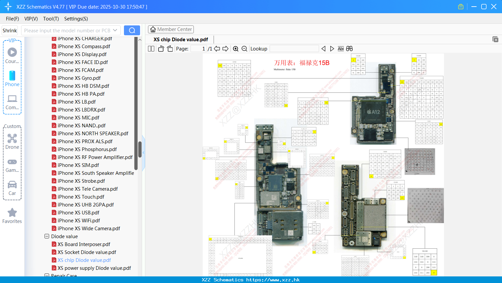This screenshot has width=502, height=283.
Task: Click the tree scroll up arrow
Action: click(x=140, y=40)
